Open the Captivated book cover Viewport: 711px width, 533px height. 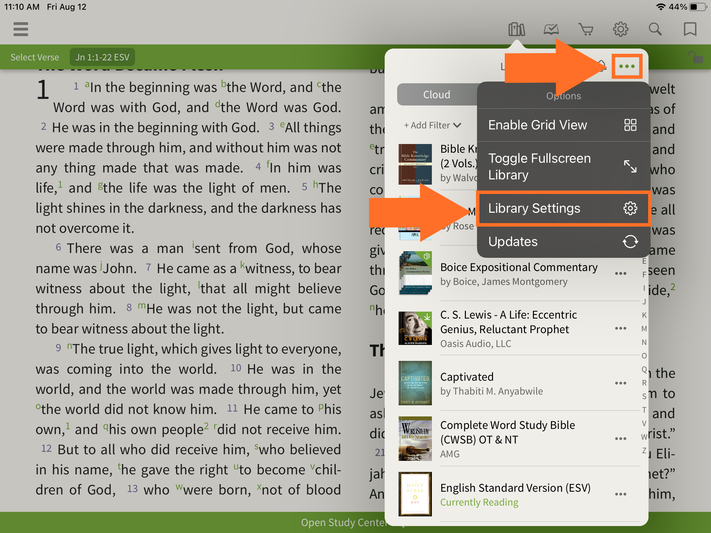415,383
